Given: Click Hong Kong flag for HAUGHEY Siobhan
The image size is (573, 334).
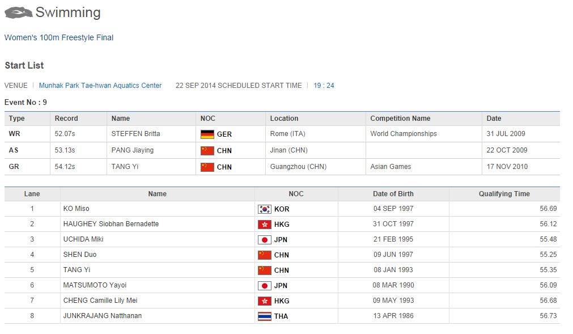Looking at the screenshot, I should [264, 225].
